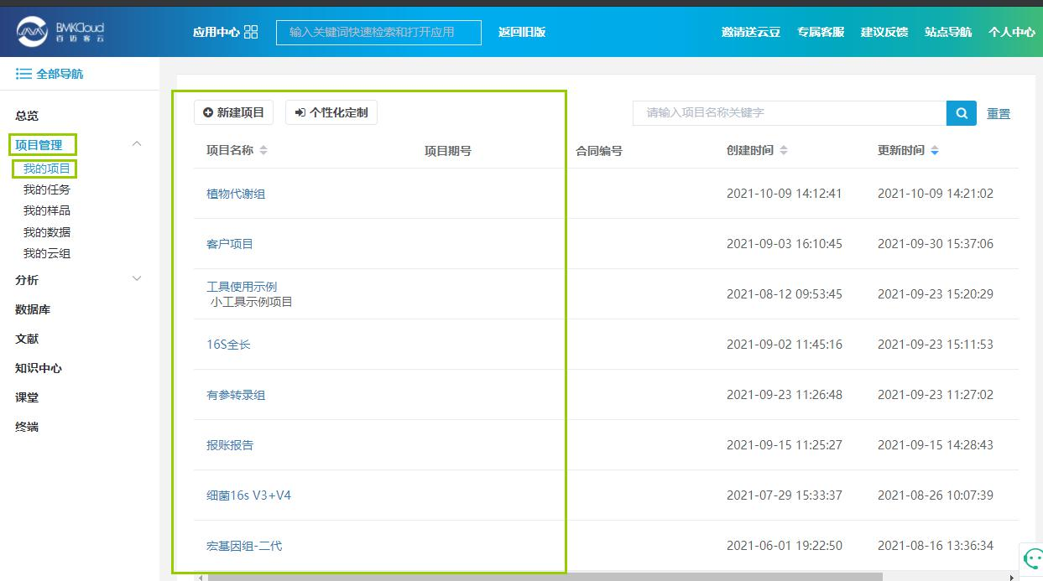
Task: Click the all navigation list icon
Action: pyautogui.click(x=23, y=74)
